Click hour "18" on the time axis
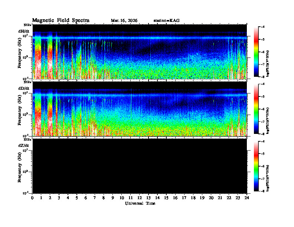 [193, 198]
